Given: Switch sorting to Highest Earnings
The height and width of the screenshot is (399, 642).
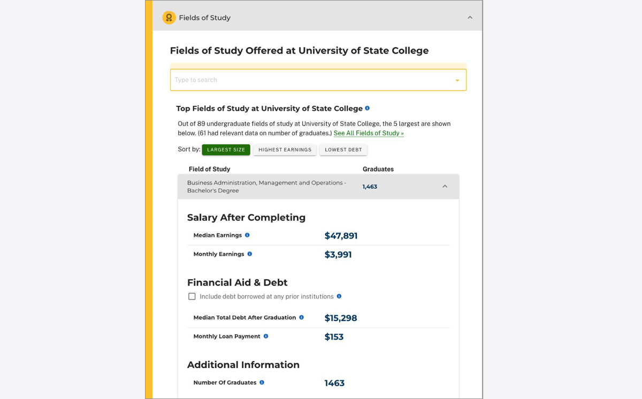Looking at the screenshot, I should pyautogui.click(x=285, y=150).
